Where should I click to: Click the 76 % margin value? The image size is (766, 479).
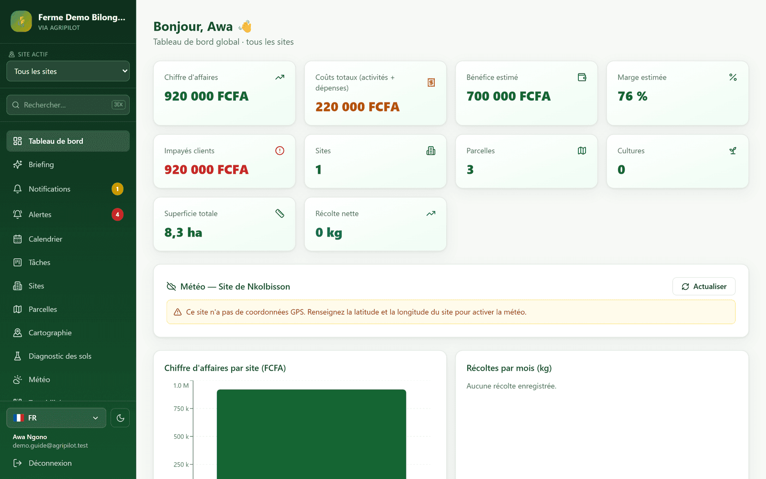click(x=632, y=96)
